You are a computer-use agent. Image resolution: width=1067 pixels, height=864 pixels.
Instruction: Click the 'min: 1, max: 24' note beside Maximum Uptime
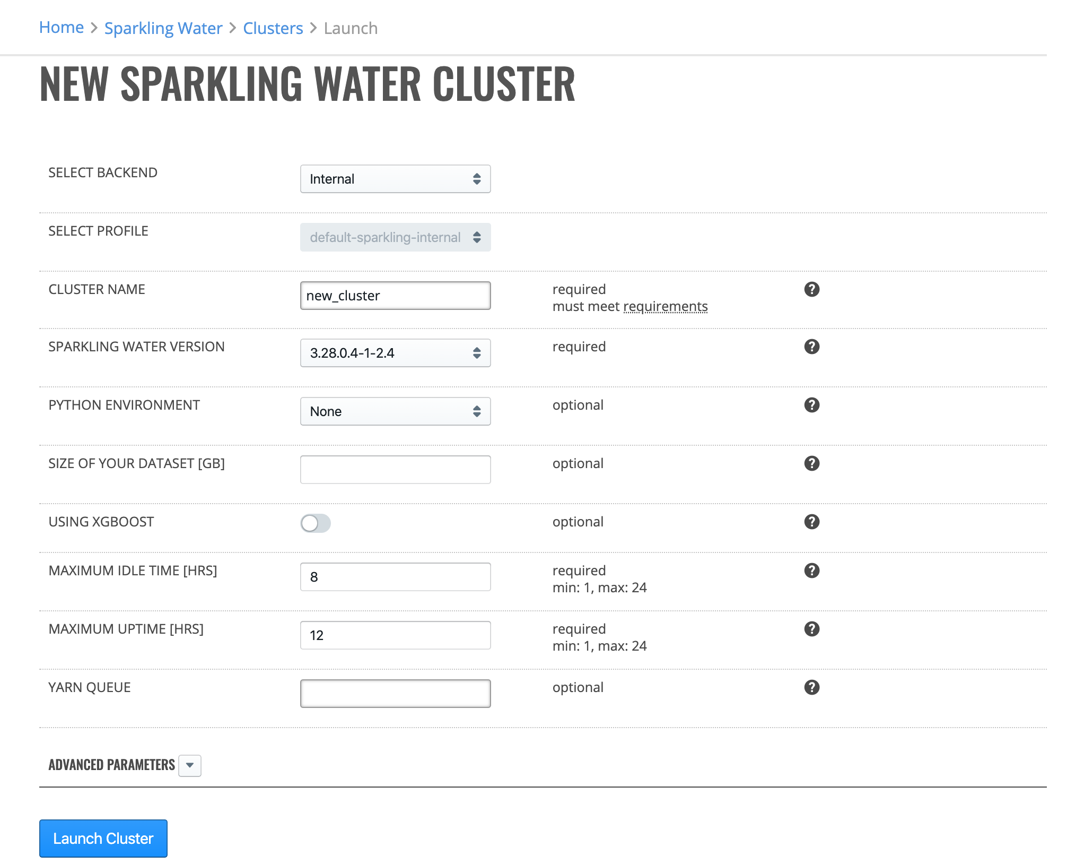599,646
